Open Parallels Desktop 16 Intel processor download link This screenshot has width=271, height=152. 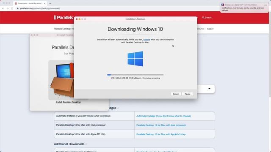coord(161,125)
